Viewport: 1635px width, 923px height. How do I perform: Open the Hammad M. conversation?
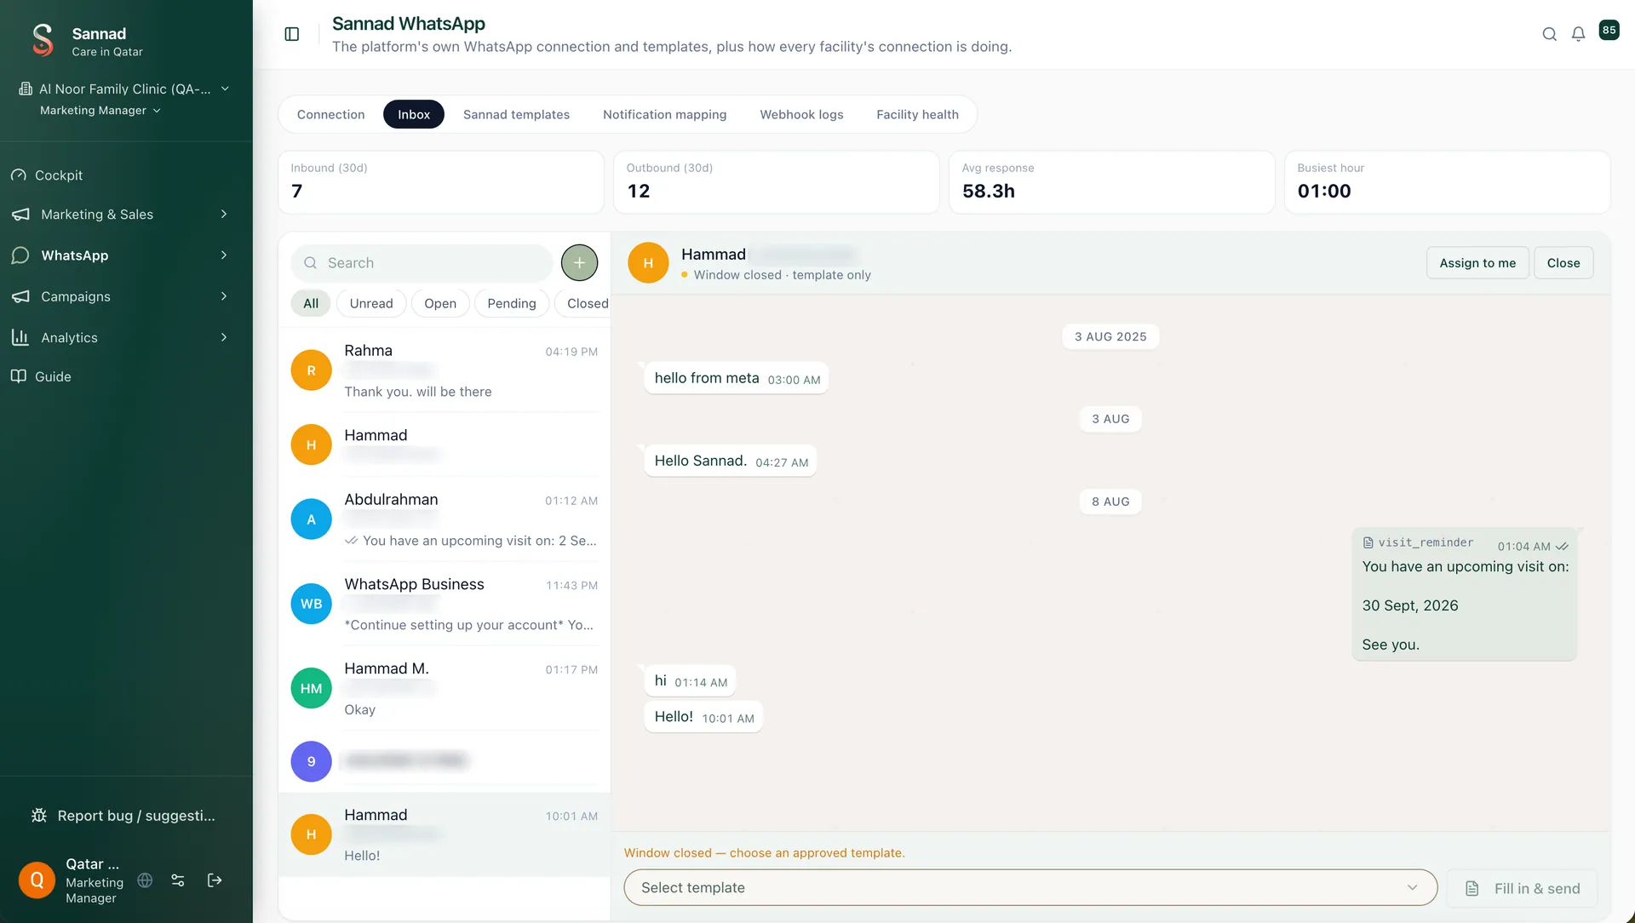tap(445, 688)
